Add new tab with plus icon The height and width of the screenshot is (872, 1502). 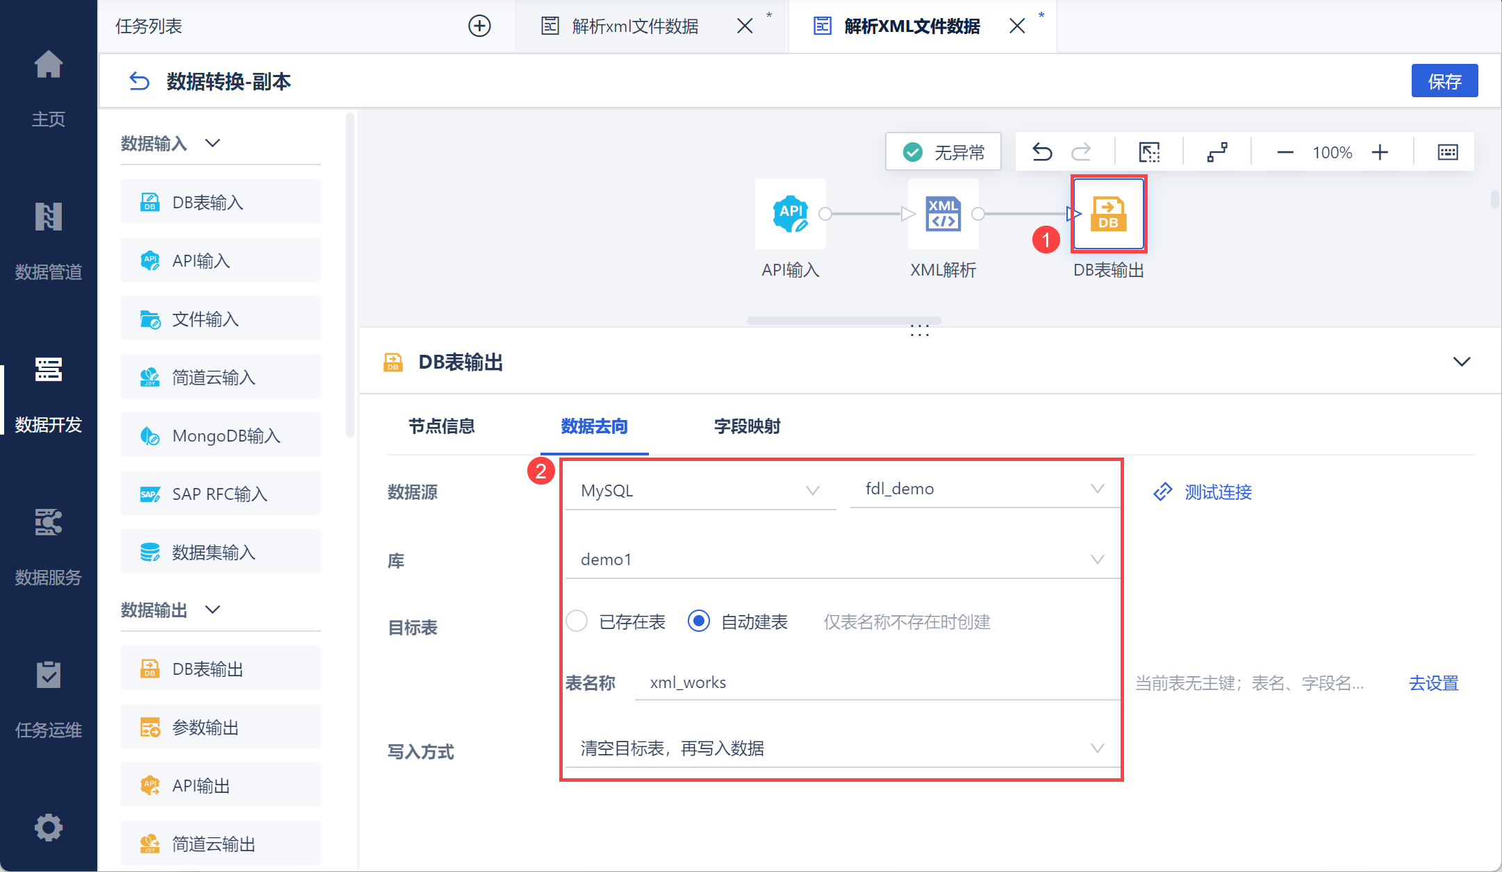(x=479, y=26)
